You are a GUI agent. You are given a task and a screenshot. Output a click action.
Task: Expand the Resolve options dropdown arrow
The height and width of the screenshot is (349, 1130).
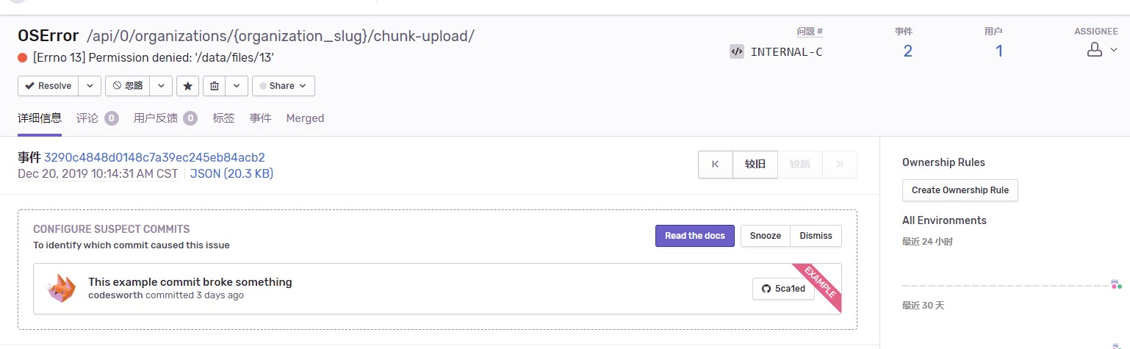pos(90,86)
